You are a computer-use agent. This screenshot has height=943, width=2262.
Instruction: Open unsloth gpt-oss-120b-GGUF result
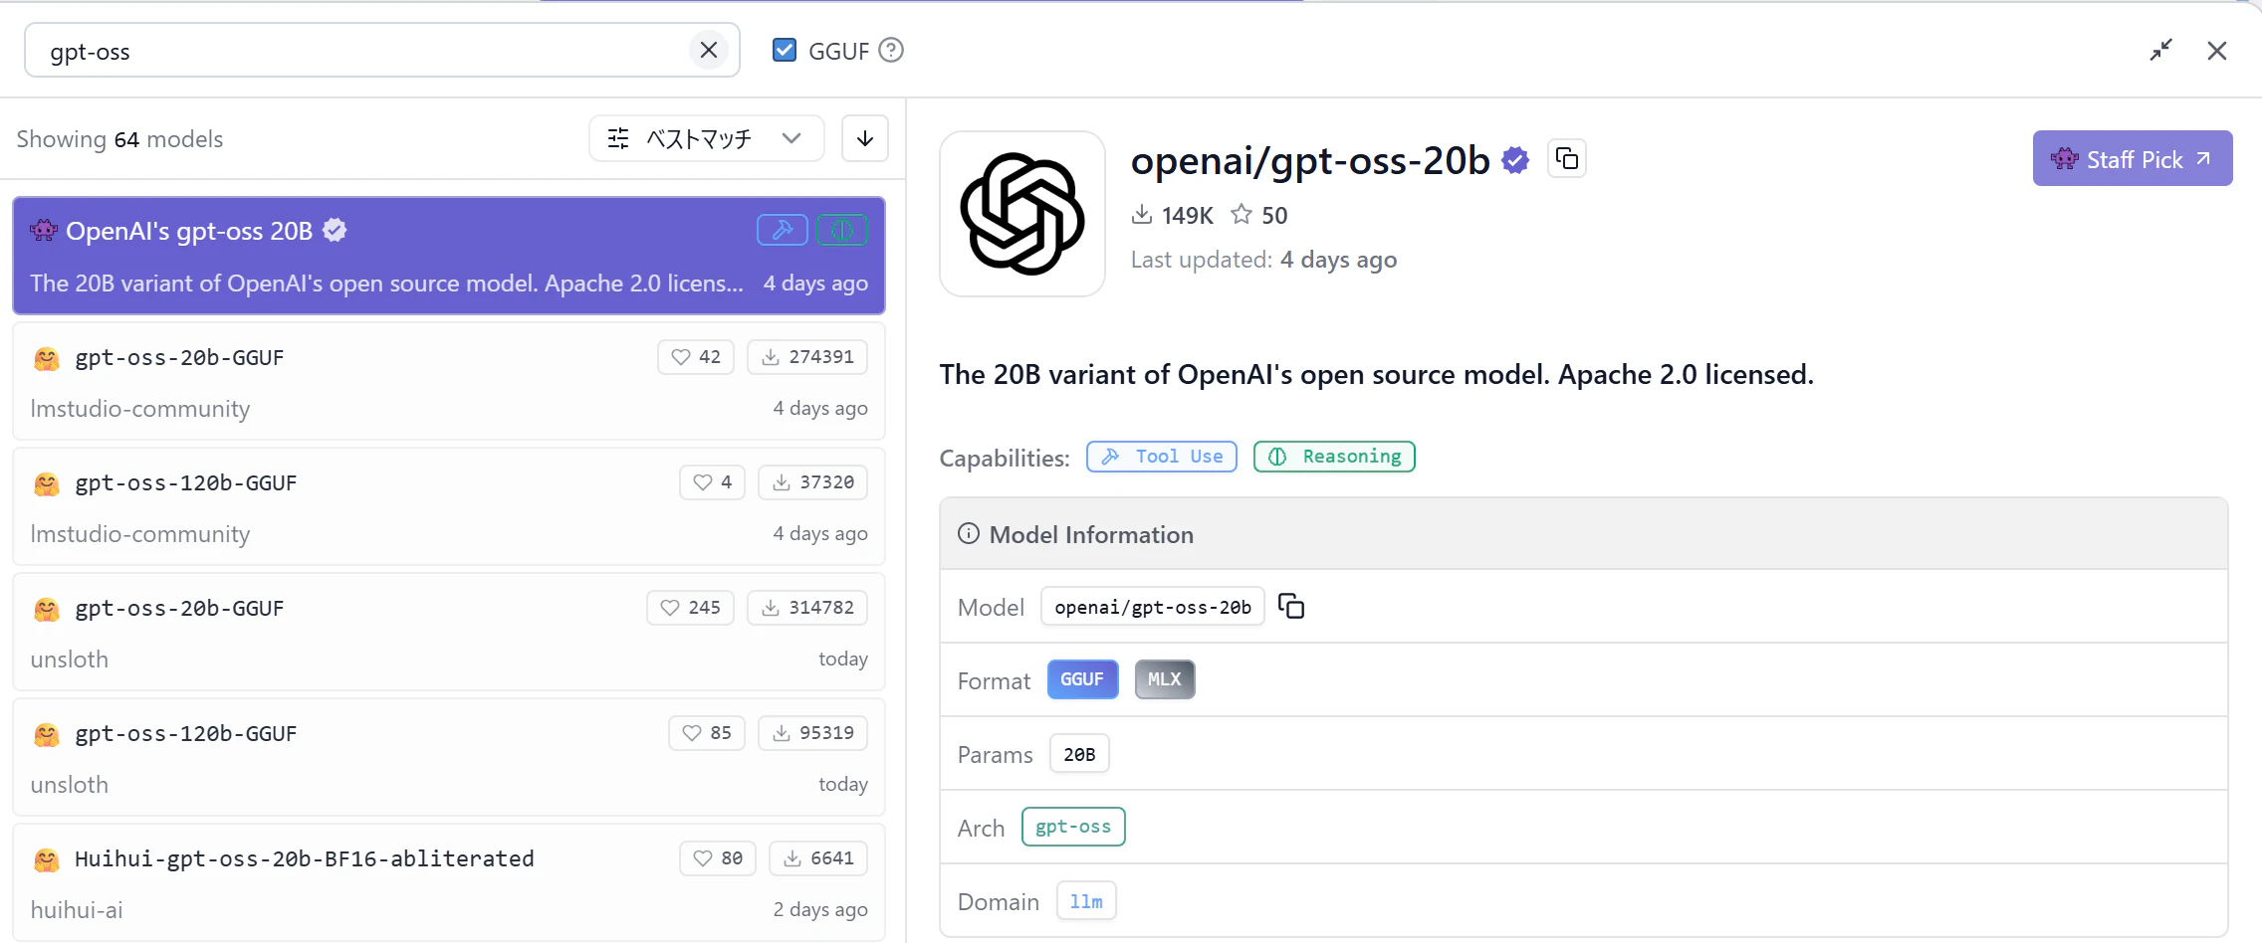(x=449, y=757)
